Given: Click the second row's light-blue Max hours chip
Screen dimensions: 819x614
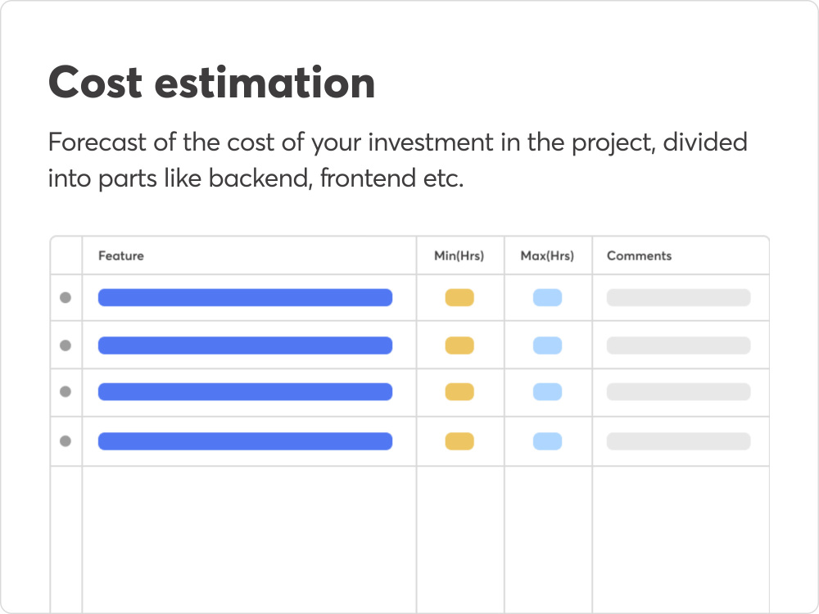Looking at the screenshot, I should 547,345.
